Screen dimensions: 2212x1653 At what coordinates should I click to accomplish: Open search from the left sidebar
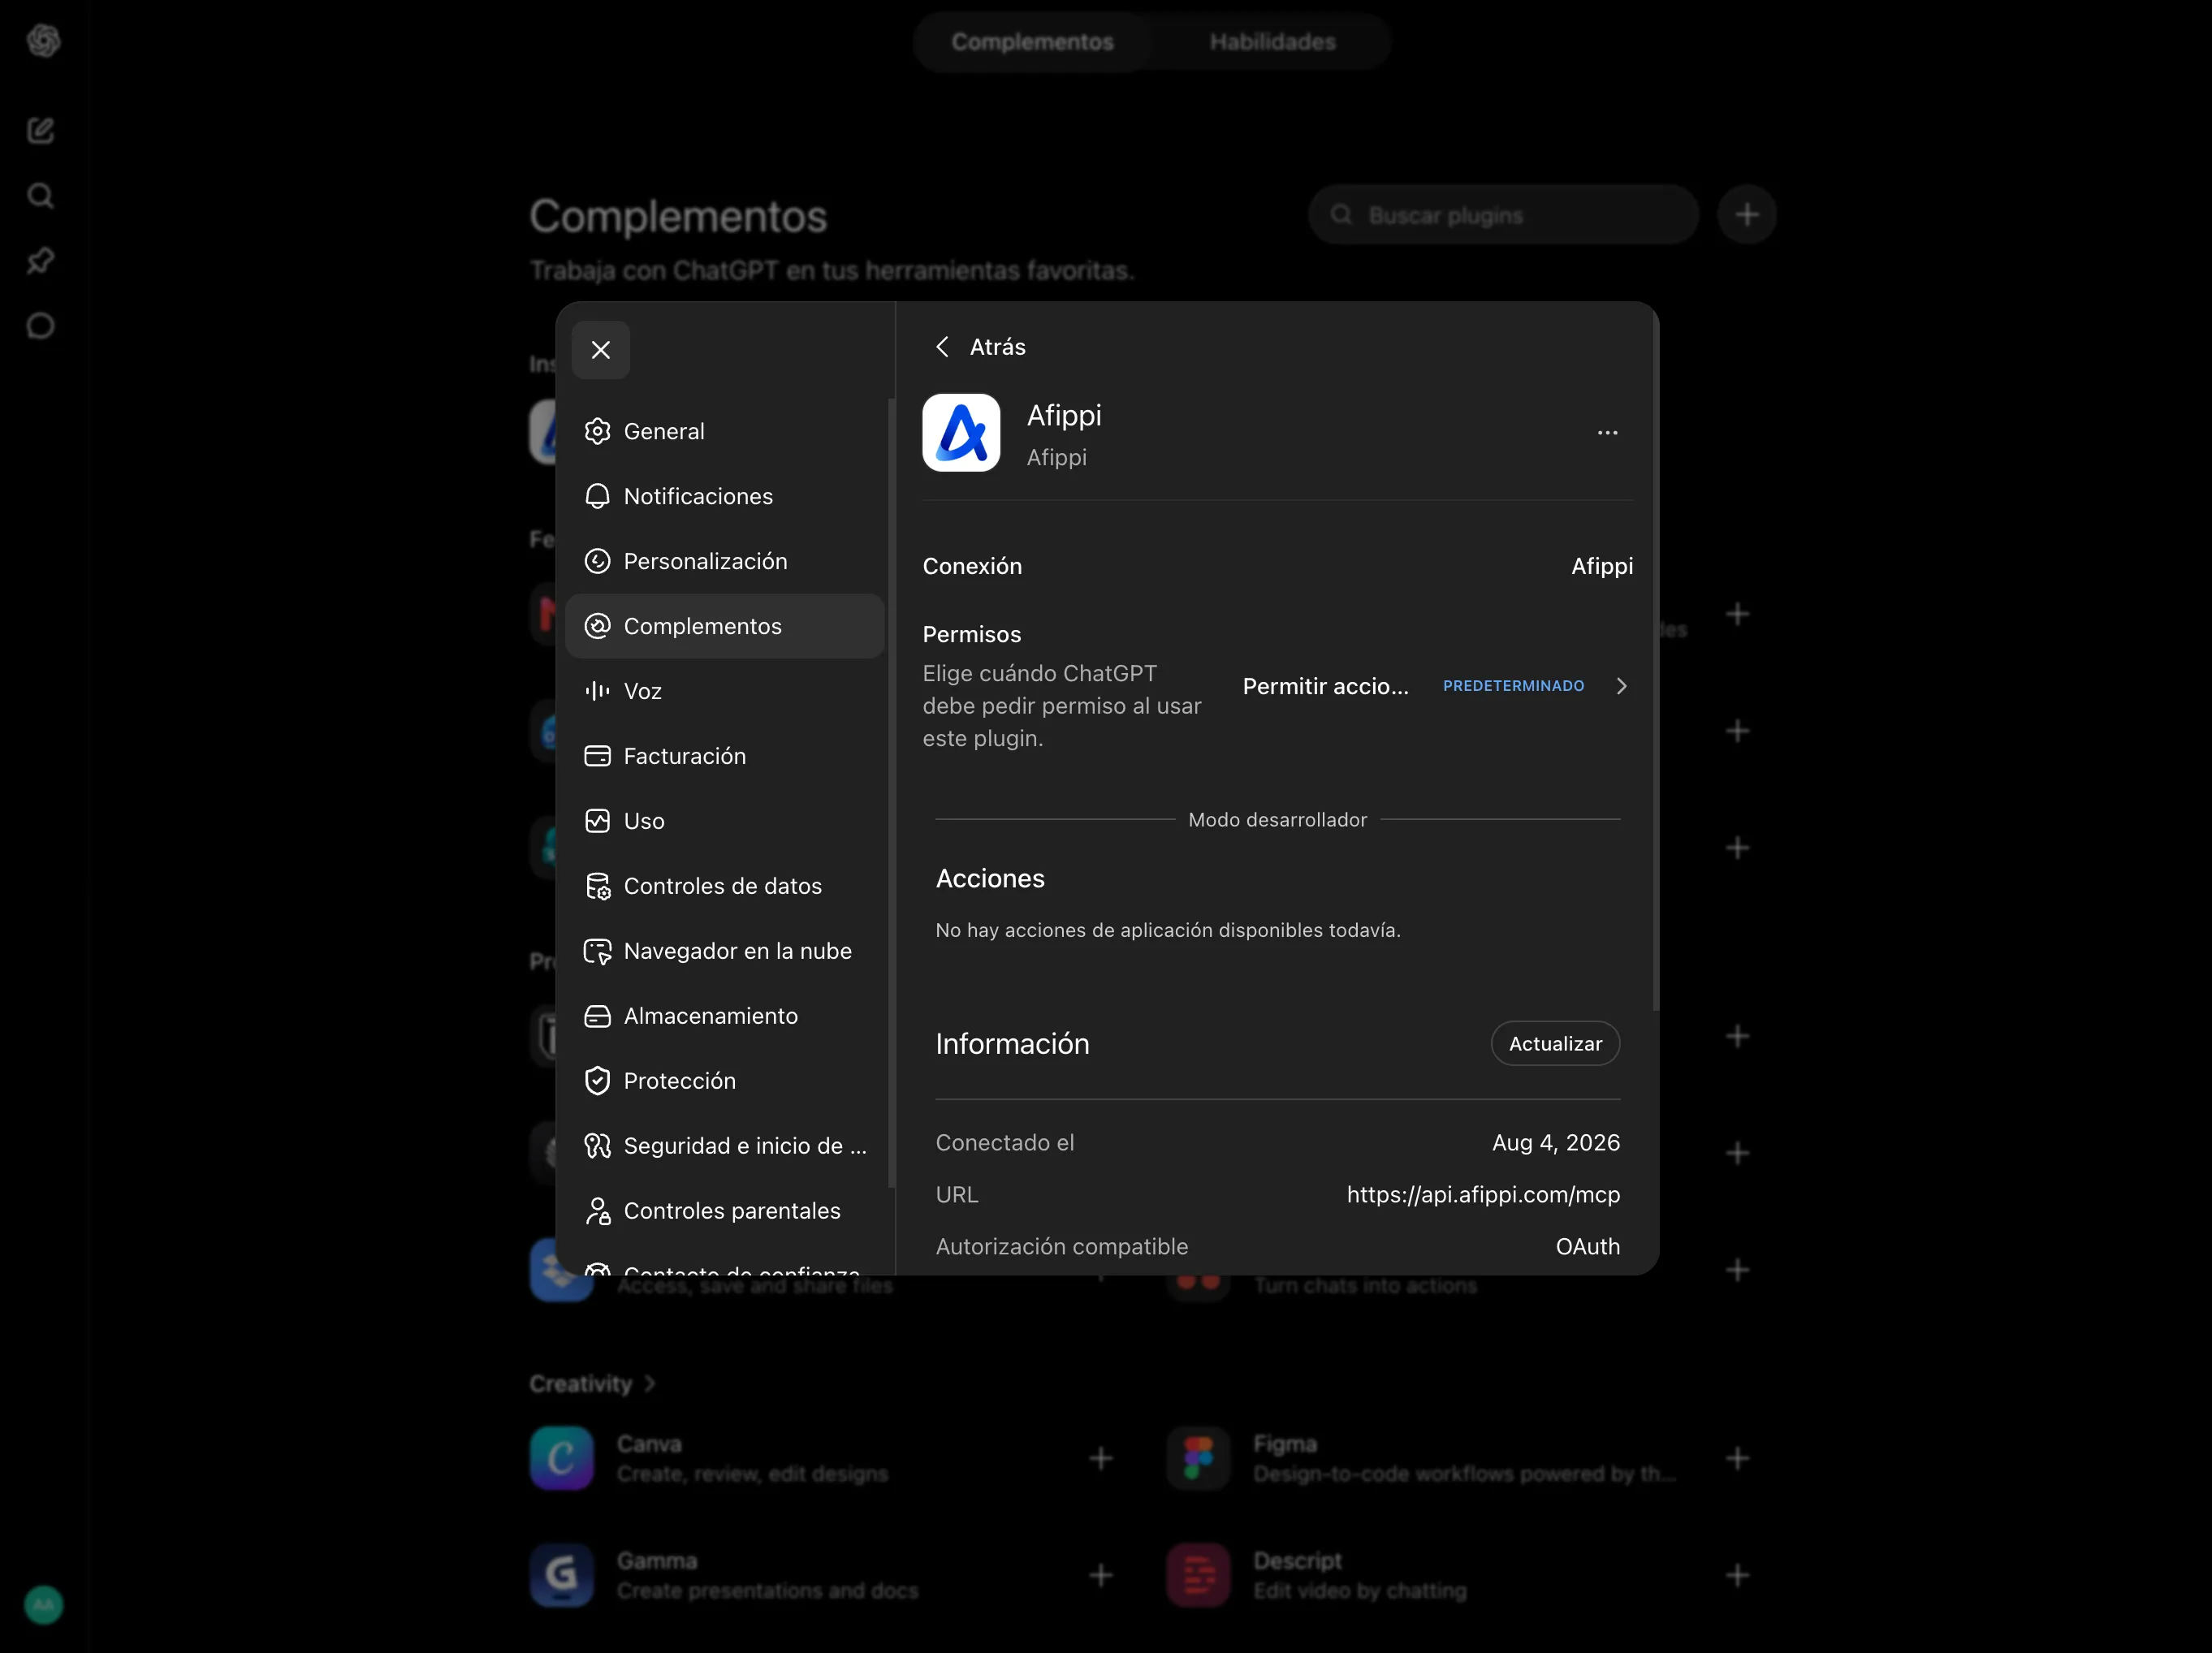(41, 195)
